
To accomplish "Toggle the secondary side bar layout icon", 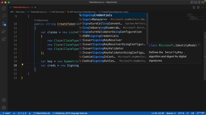I will click(x=199, y=2).
